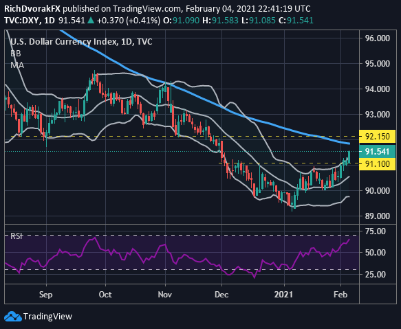Click the close value C:91.541
Viewport: 401px width, 329px height.
[x=296, y=21]
